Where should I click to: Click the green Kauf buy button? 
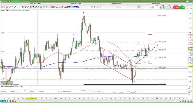[182, 8]
